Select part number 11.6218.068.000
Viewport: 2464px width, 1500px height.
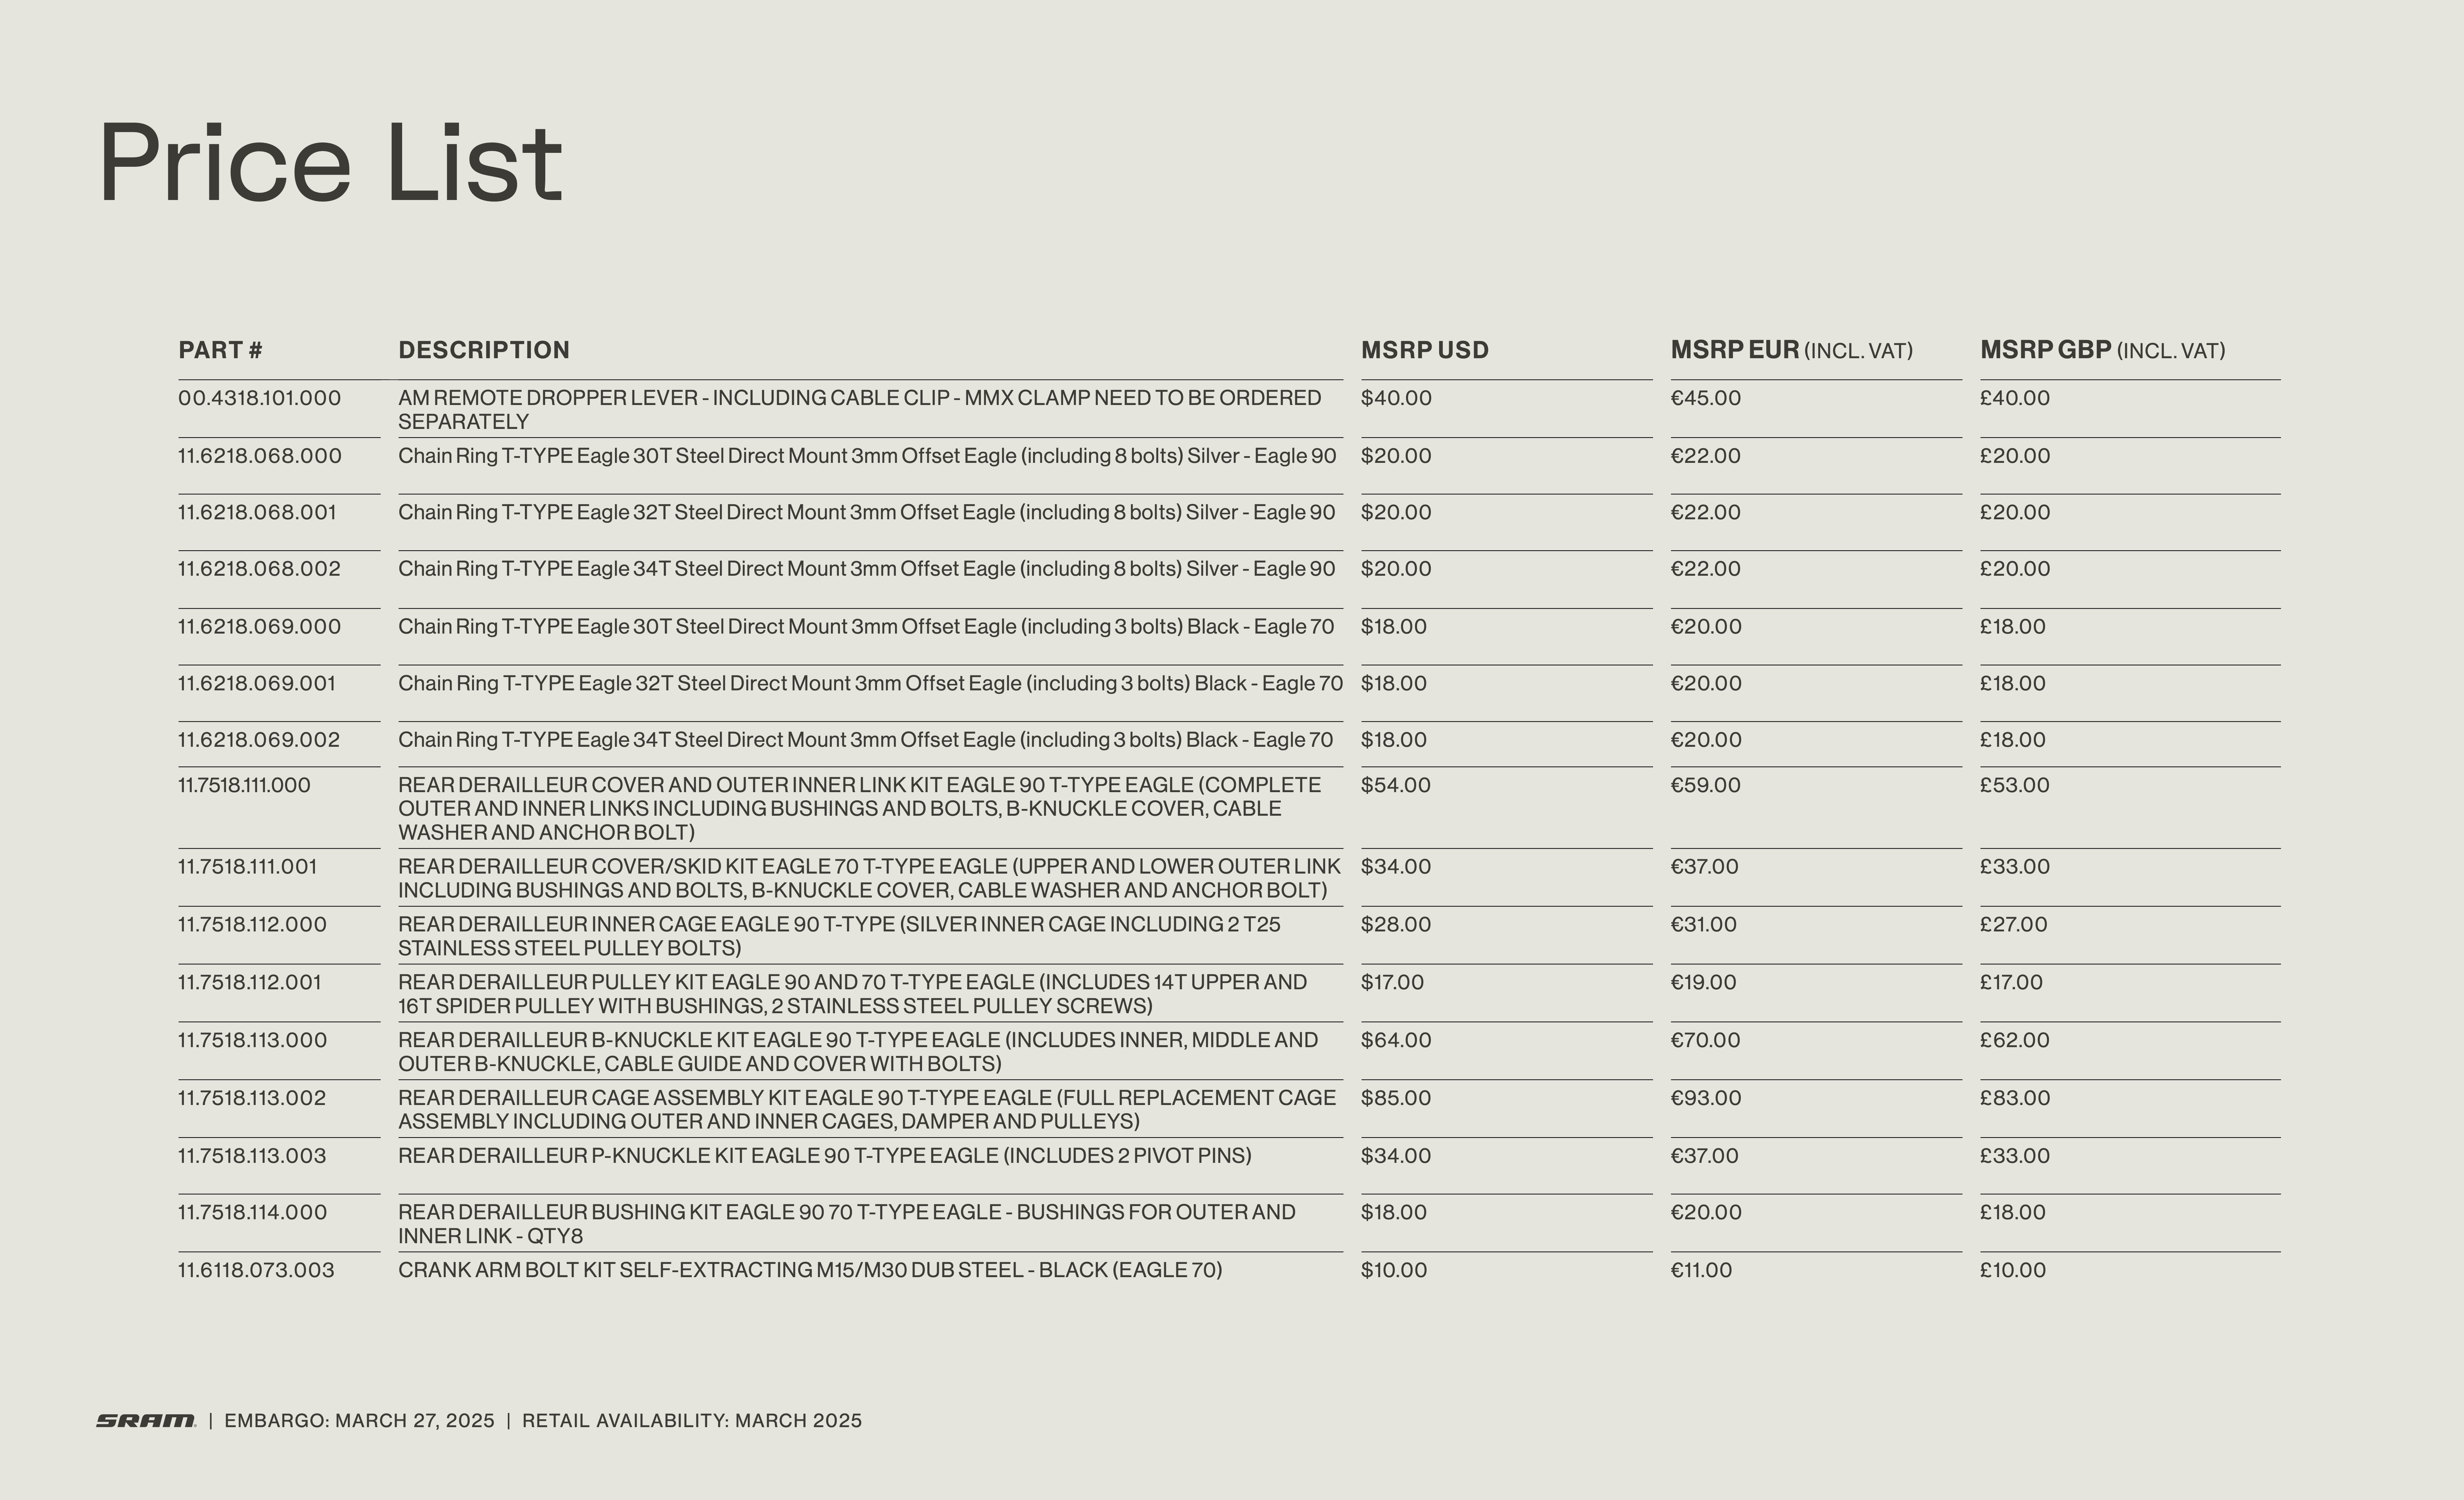click(x=260, y=456)
